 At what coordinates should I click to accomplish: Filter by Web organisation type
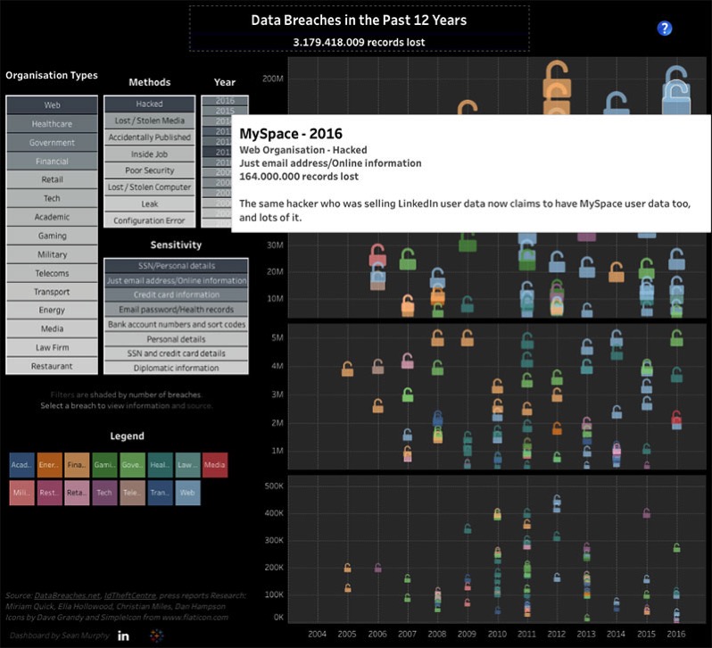tap(52, 105)
